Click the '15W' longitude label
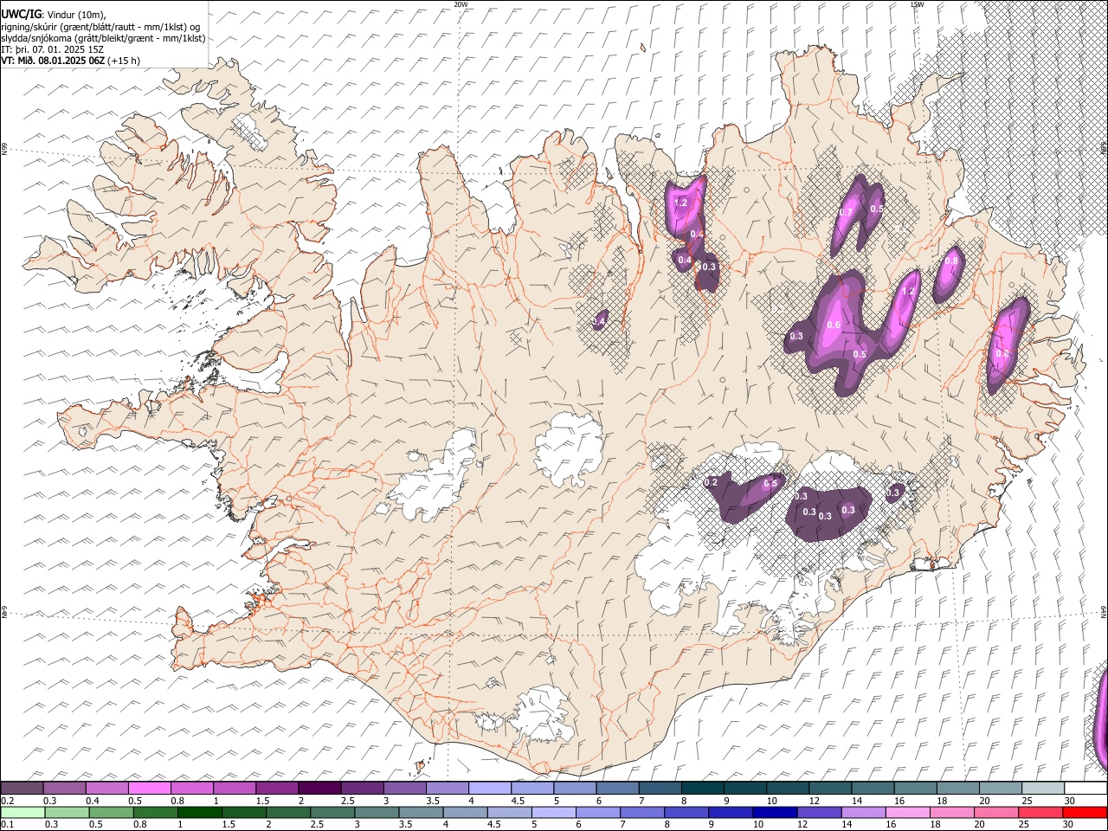 point(917,4)
